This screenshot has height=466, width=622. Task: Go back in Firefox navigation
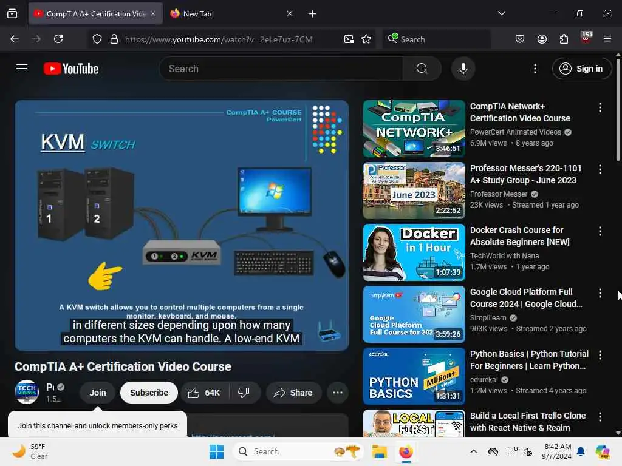click(x=15, y=39)
